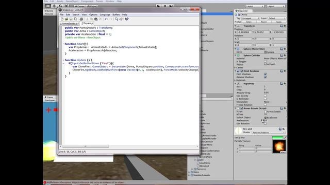
Task: Toggle Freeze Rotation checkbox
Action: pos(265,105)
